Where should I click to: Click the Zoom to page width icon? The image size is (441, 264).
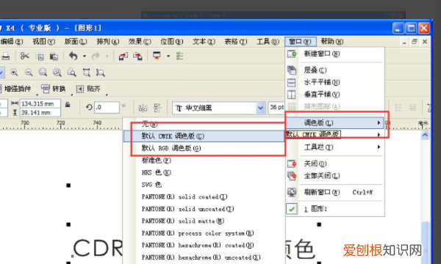(86, 73)
